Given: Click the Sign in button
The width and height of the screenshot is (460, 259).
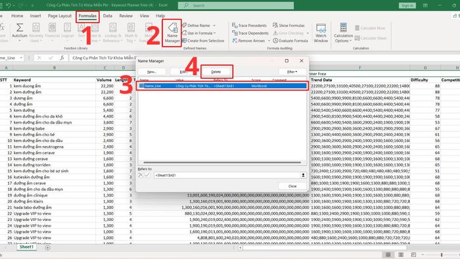Looking at the screenshot, I should click(x=407, y=5).
